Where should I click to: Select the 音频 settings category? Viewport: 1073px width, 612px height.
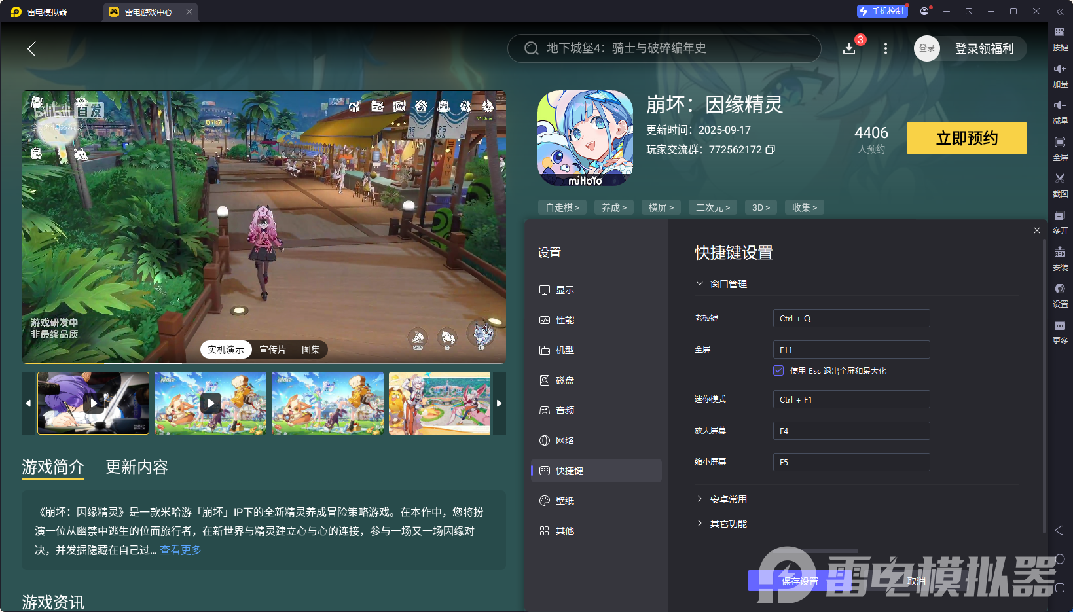pyautogui.click(x=565, y=410)
